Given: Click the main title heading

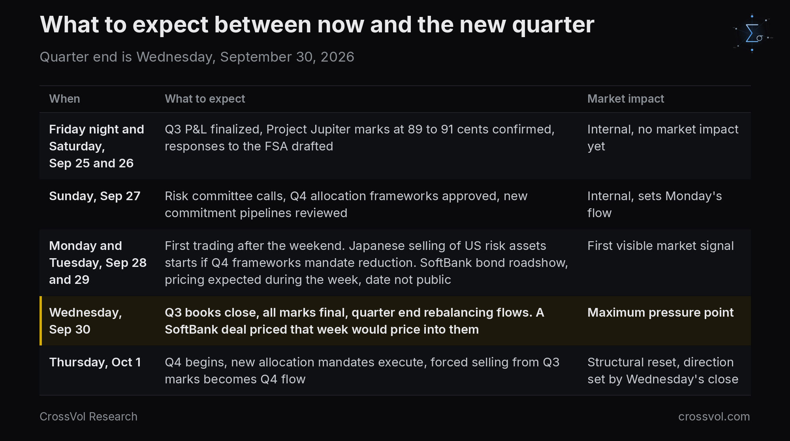Looking at the screenshot, I should 317,24.
